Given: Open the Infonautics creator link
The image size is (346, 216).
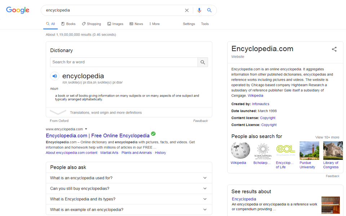Looking at the screenshot, I should 261,104.
